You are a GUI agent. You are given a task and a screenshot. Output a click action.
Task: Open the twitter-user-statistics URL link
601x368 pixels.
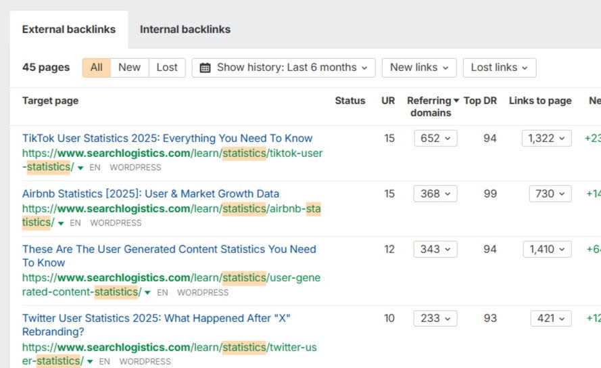coord(170,354)
